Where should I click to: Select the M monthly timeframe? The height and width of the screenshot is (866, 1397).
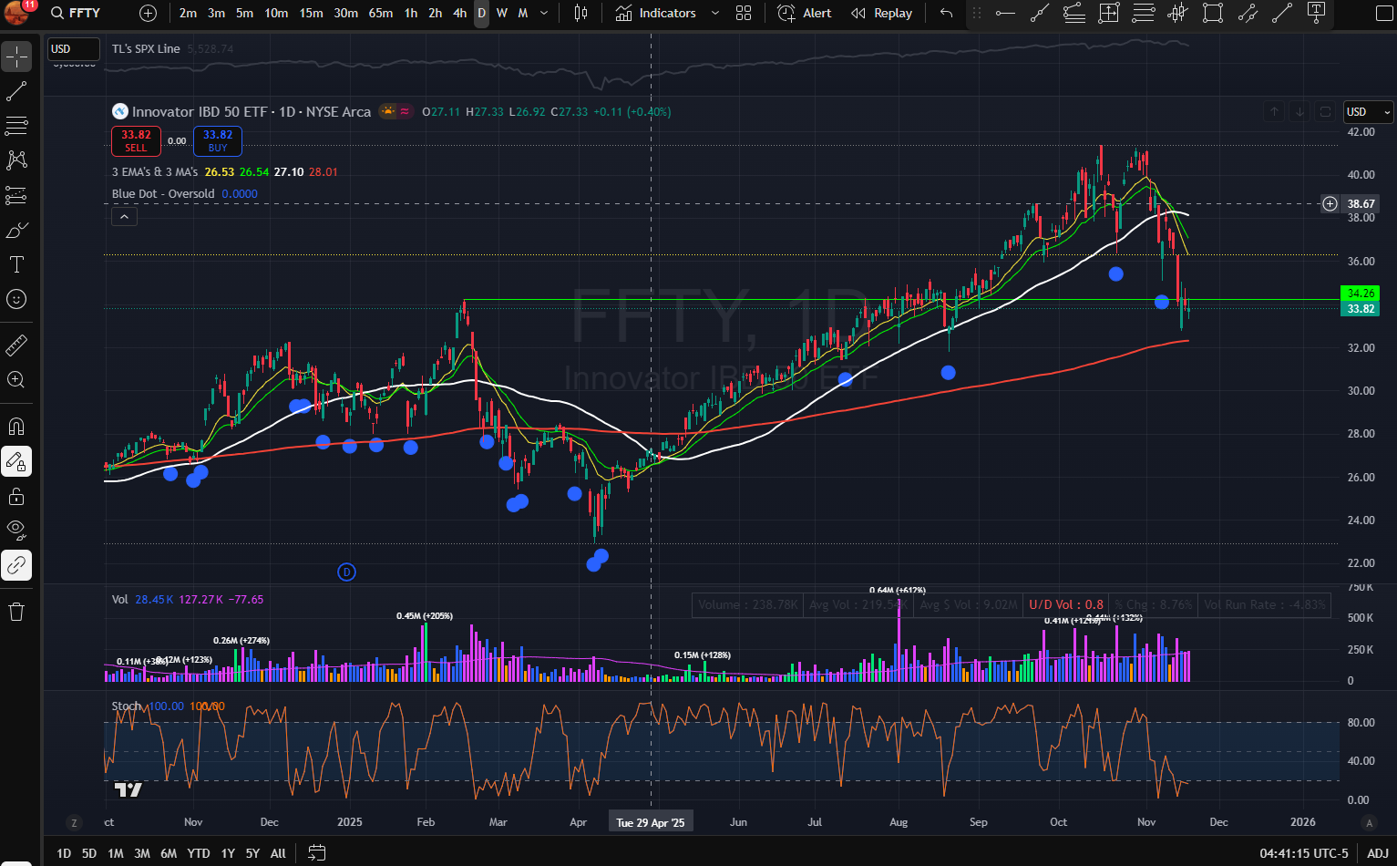[523, 13]
